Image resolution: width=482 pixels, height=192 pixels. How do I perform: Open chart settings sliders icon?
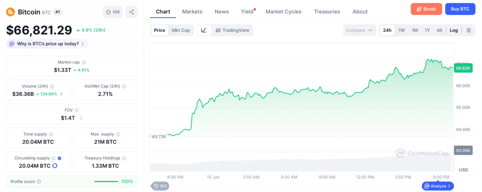pyautogui.click(x=468, y=30)
